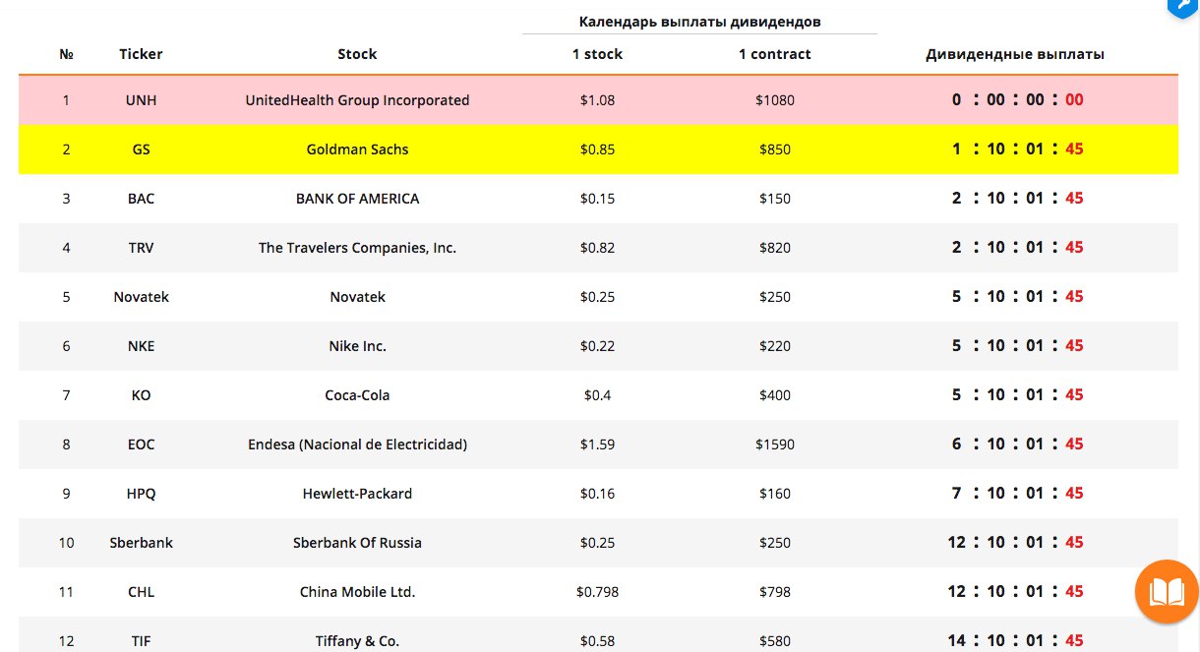Click the Coca-Cola stock name
The height and width of the screenshot is (652, 1200).
tap(357, 395)
